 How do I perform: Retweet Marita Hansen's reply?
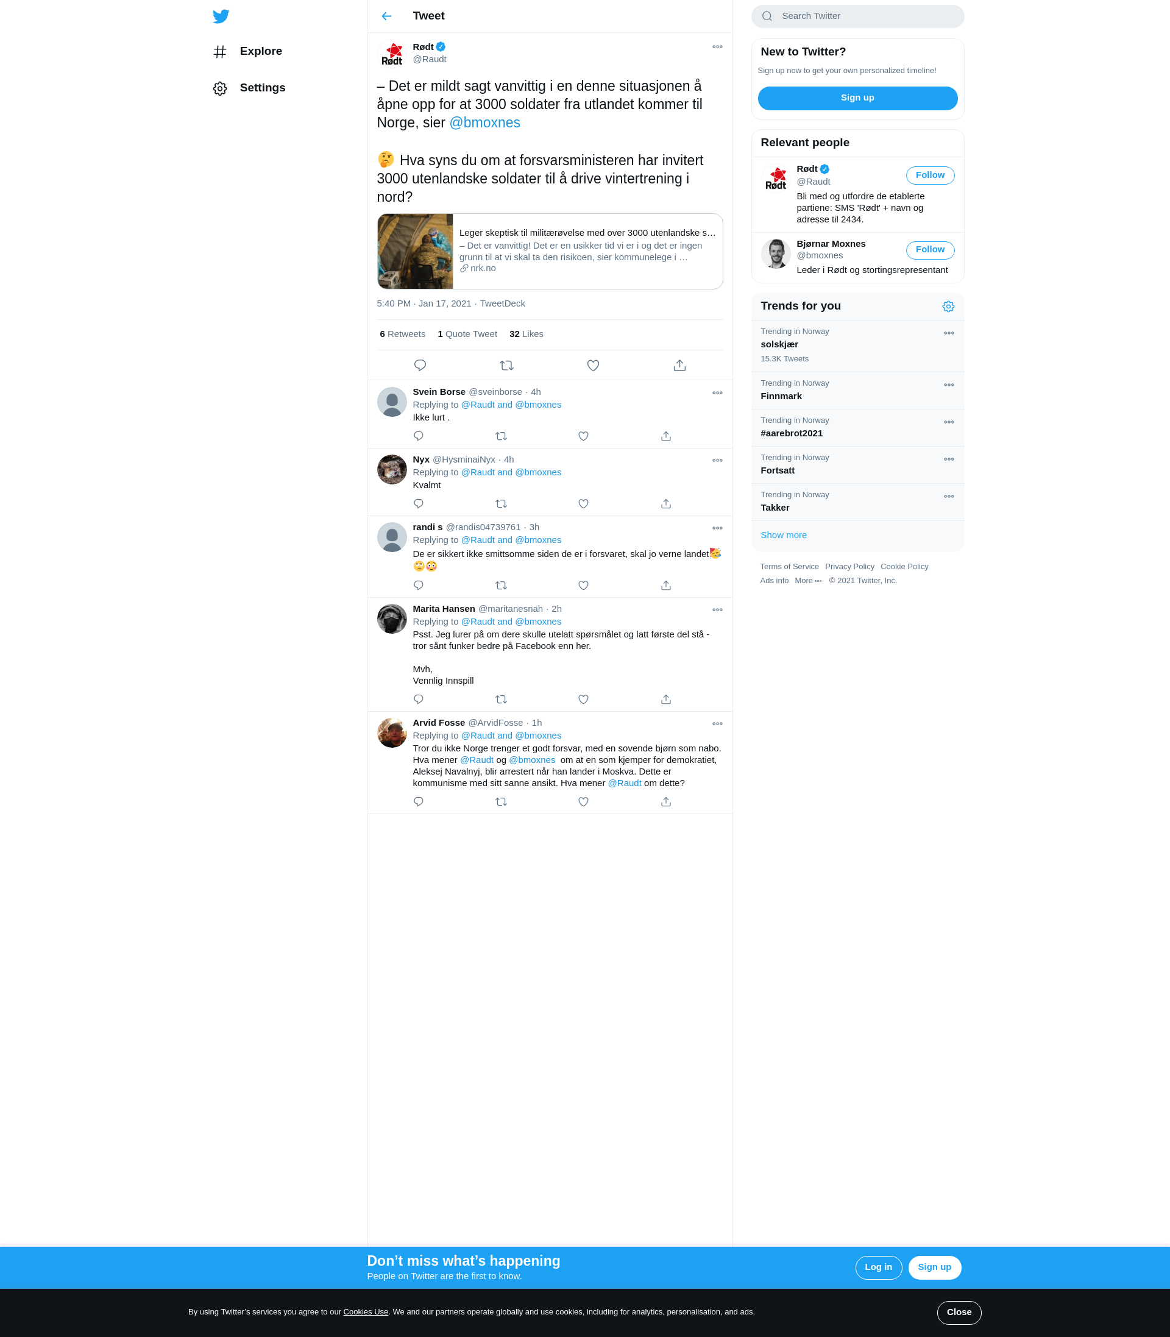tap(502, 699)
